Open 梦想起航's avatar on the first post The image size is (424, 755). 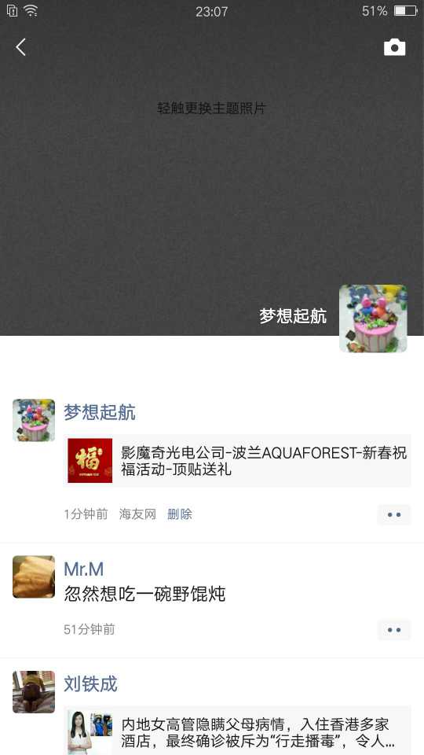point(34,420)
